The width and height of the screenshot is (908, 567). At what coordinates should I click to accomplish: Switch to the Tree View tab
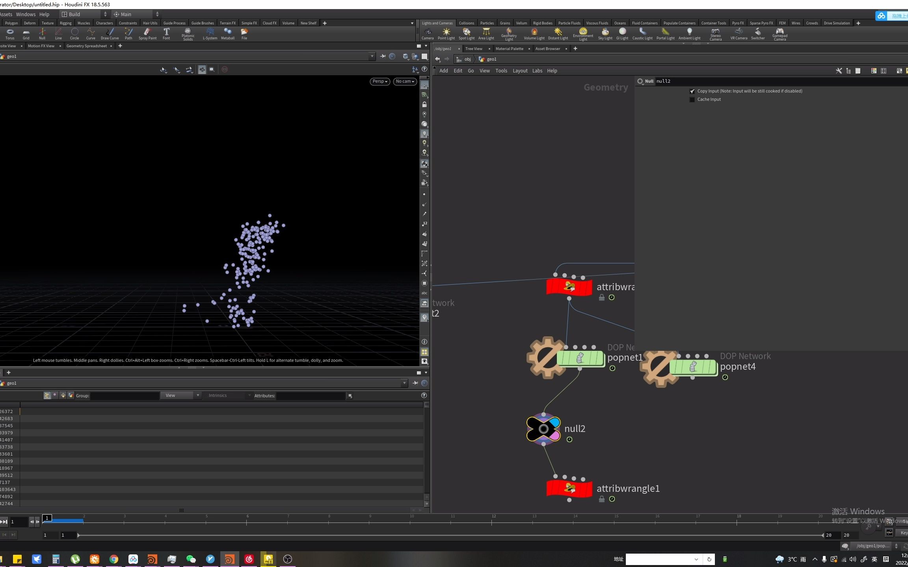(x=474, y=49)
